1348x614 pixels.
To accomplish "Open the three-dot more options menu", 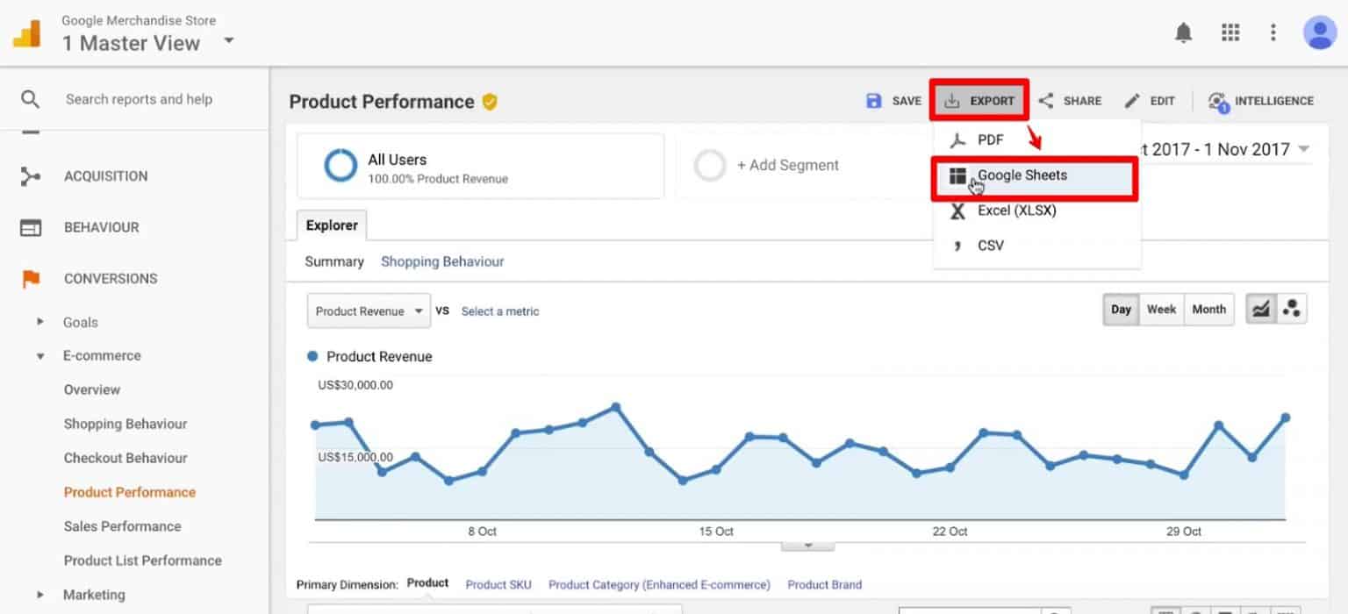I will [1273, 33].
